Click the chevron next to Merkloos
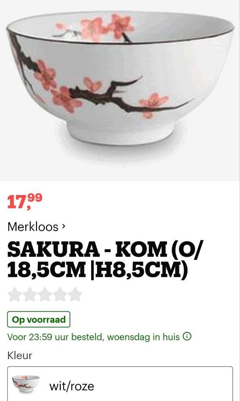 coord(64,226)
